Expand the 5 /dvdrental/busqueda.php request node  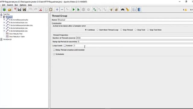pyautogui.click(x=4, y=20)
